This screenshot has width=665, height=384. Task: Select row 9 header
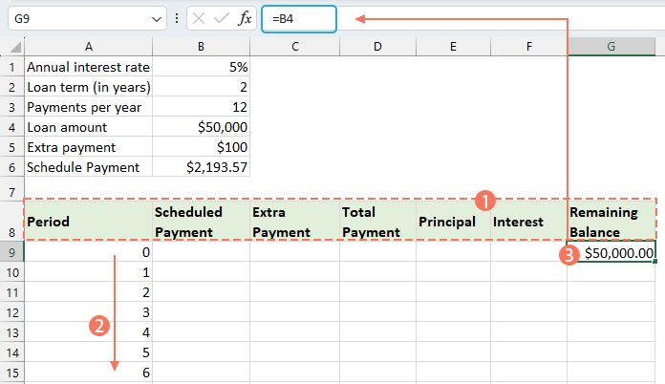pyautogui.click(x=11, y=252)
